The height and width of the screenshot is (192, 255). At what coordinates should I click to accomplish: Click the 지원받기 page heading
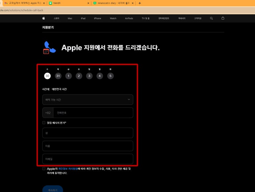[x=48, y=27]
